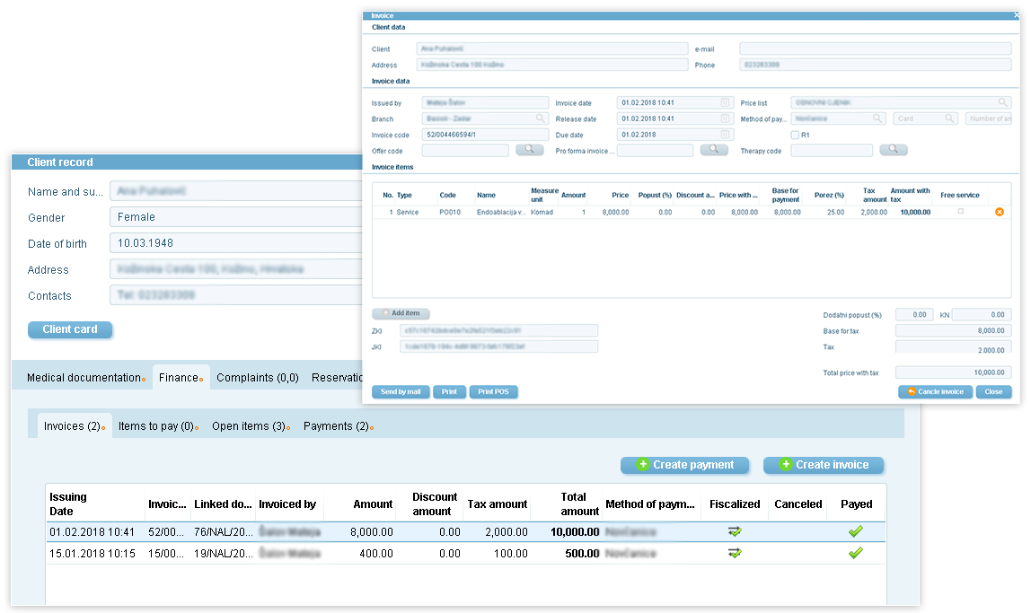Switch to the Medical documentation tab

coord(84,378)
